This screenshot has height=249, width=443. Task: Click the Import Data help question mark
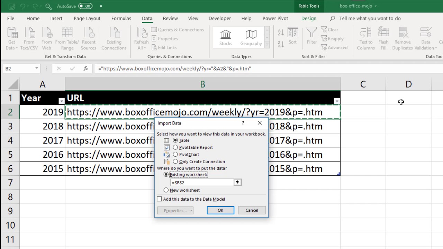[243, 123]
